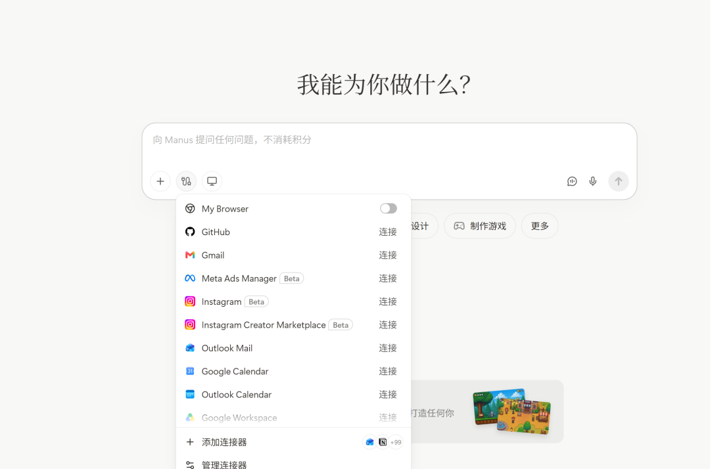This screenshot has height=469, width=710.
Task: Click the gamepad icon in 制作游戏
Action: pyautogui.click(x=459, y=226)
